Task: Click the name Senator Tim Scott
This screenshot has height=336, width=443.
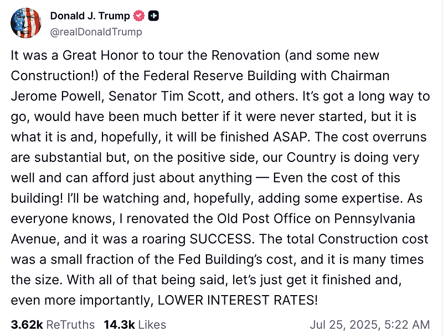Action: click(x=164, y=96)
